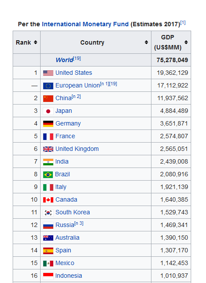206x283 pixels.
Task: Open the Germany country link
Action: (68, 123)
